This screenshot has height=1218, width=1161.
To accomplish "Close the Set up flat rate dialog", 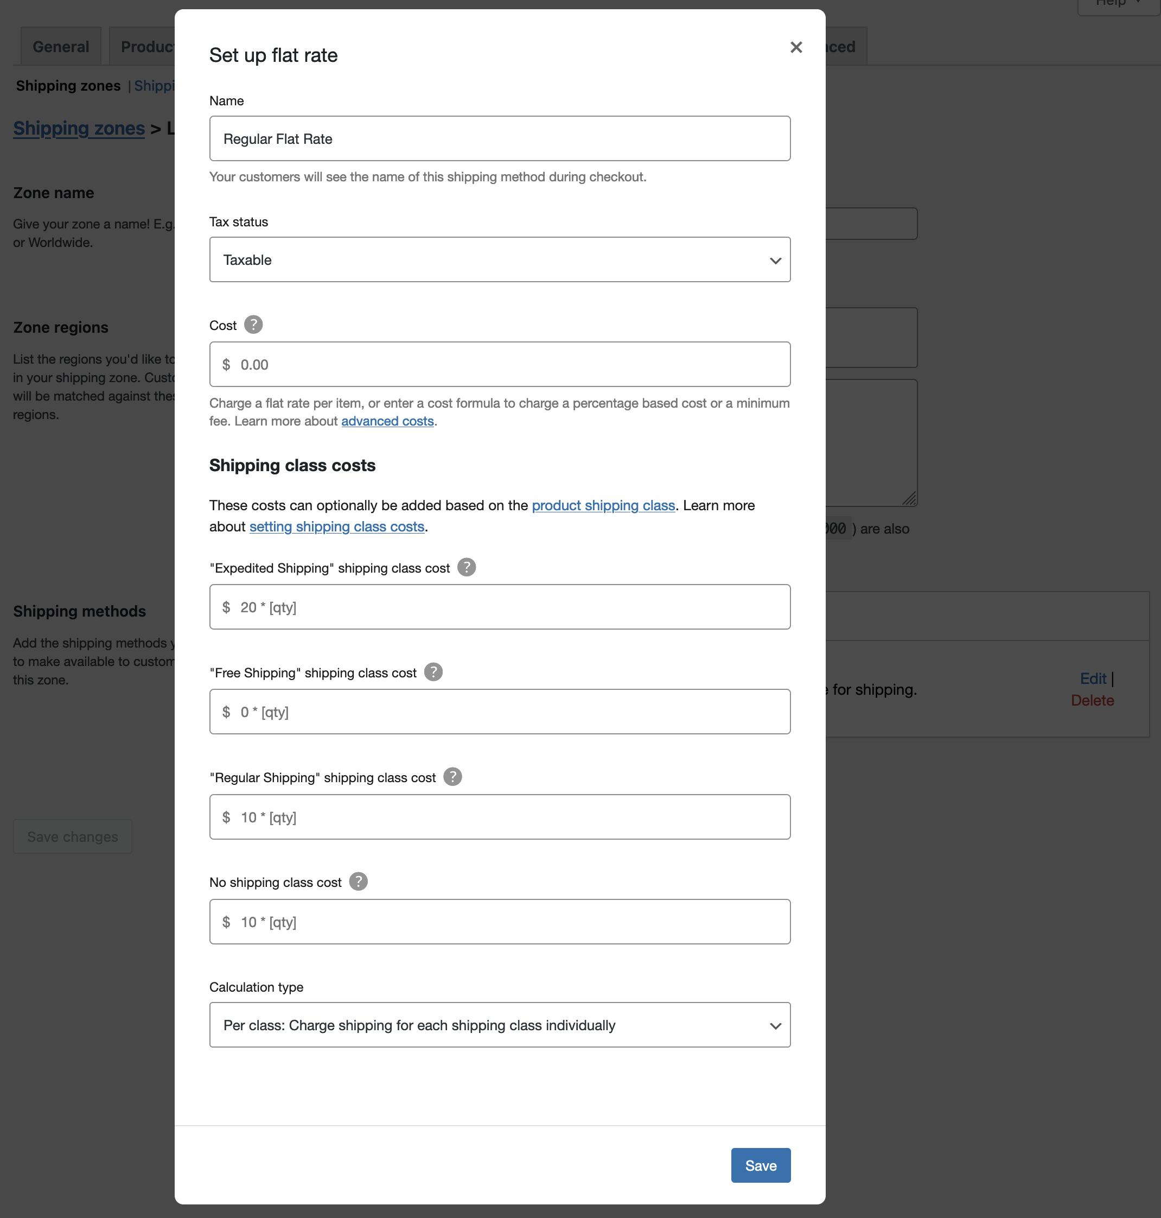I will (x=796, y=47).
